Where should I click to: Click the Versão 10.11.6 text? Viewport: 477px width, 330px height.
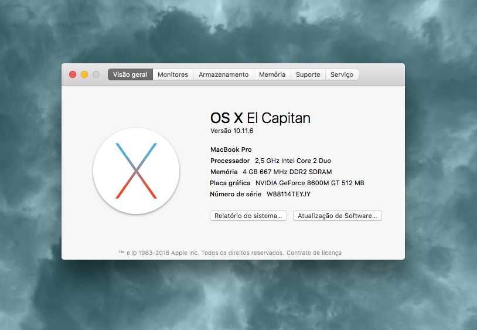click(x=232, y=131)
